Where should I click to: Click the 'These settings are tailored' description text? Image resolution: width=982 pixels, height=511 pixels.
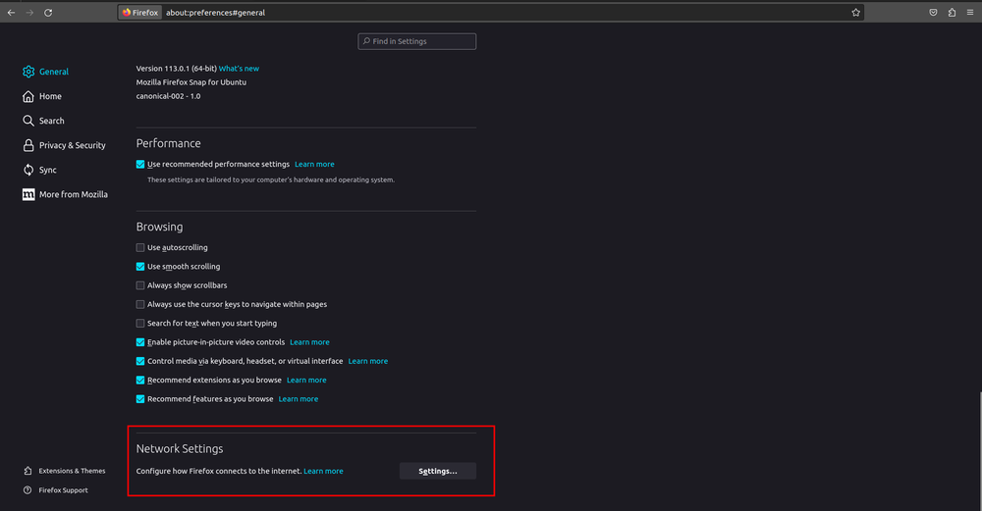click(271, 180)
